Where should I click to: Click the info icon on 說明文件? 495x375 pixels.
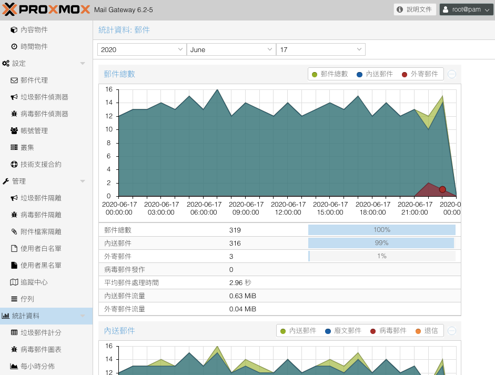400,9
